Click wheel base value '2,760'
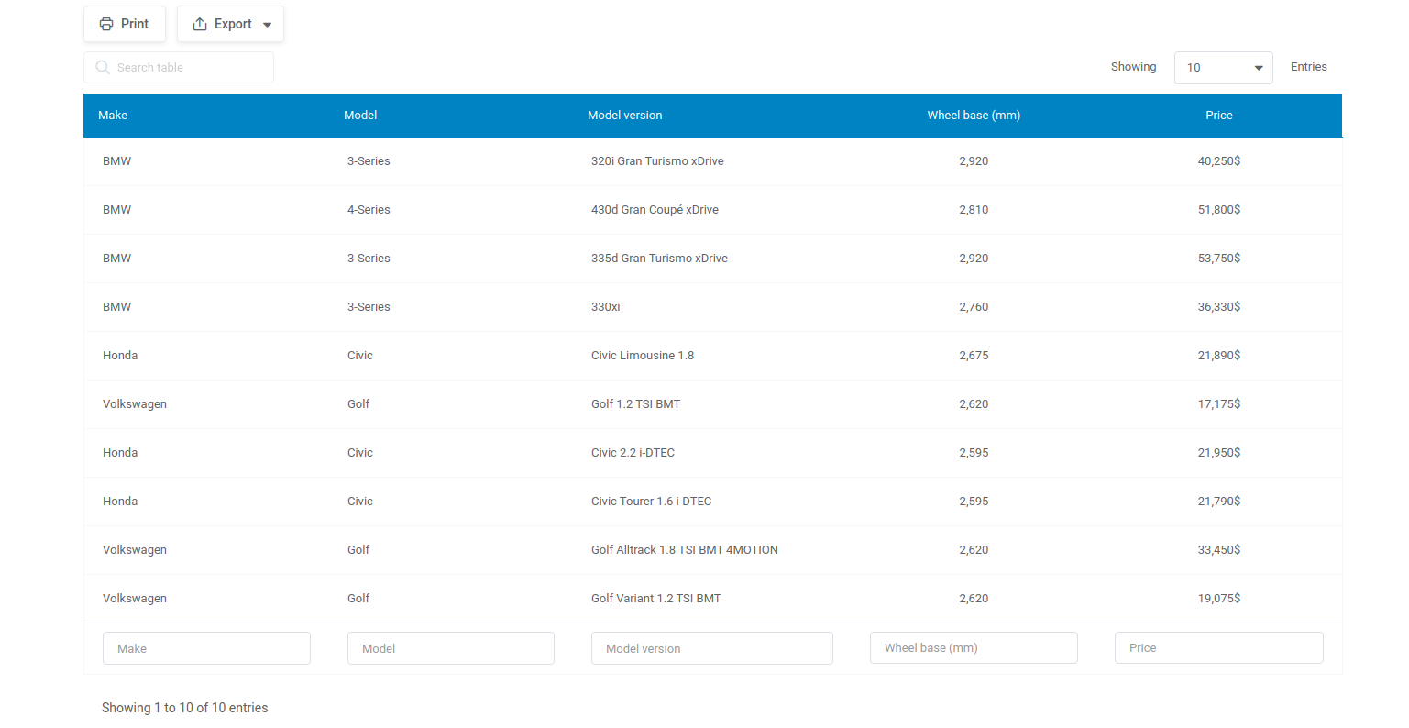The image size is (1409, 728). point(974,307)
